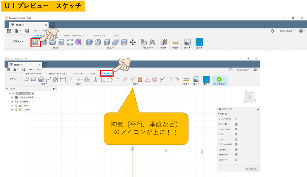Open the 修正 dropdown in upper window
Screen dimensions: 307x177
(110, 48)
